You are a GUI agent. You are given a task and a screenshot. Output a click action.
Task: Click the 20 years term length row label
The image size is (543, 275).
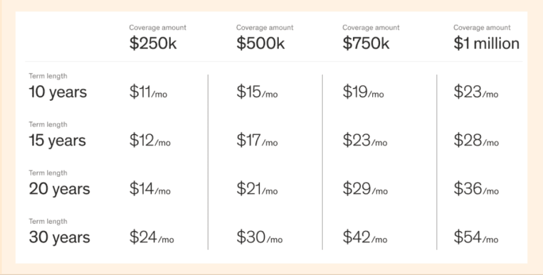[59, 183]
